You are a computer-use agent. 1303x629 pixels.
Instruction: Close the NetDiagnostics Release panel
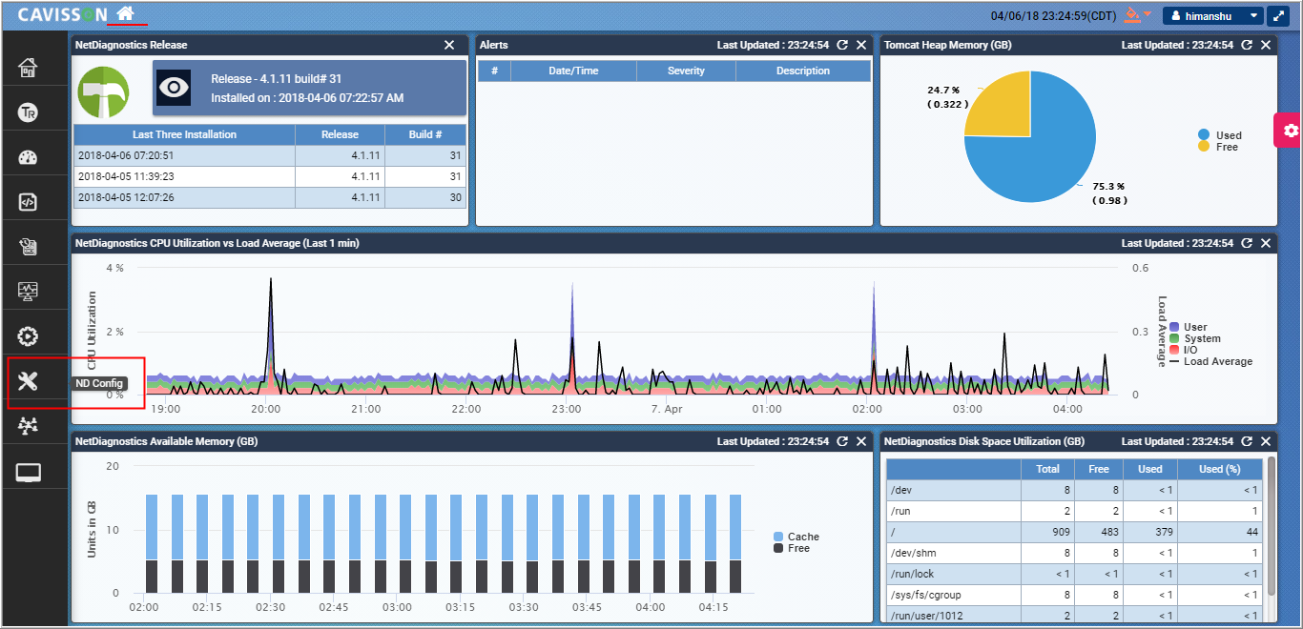click(450, 45)
